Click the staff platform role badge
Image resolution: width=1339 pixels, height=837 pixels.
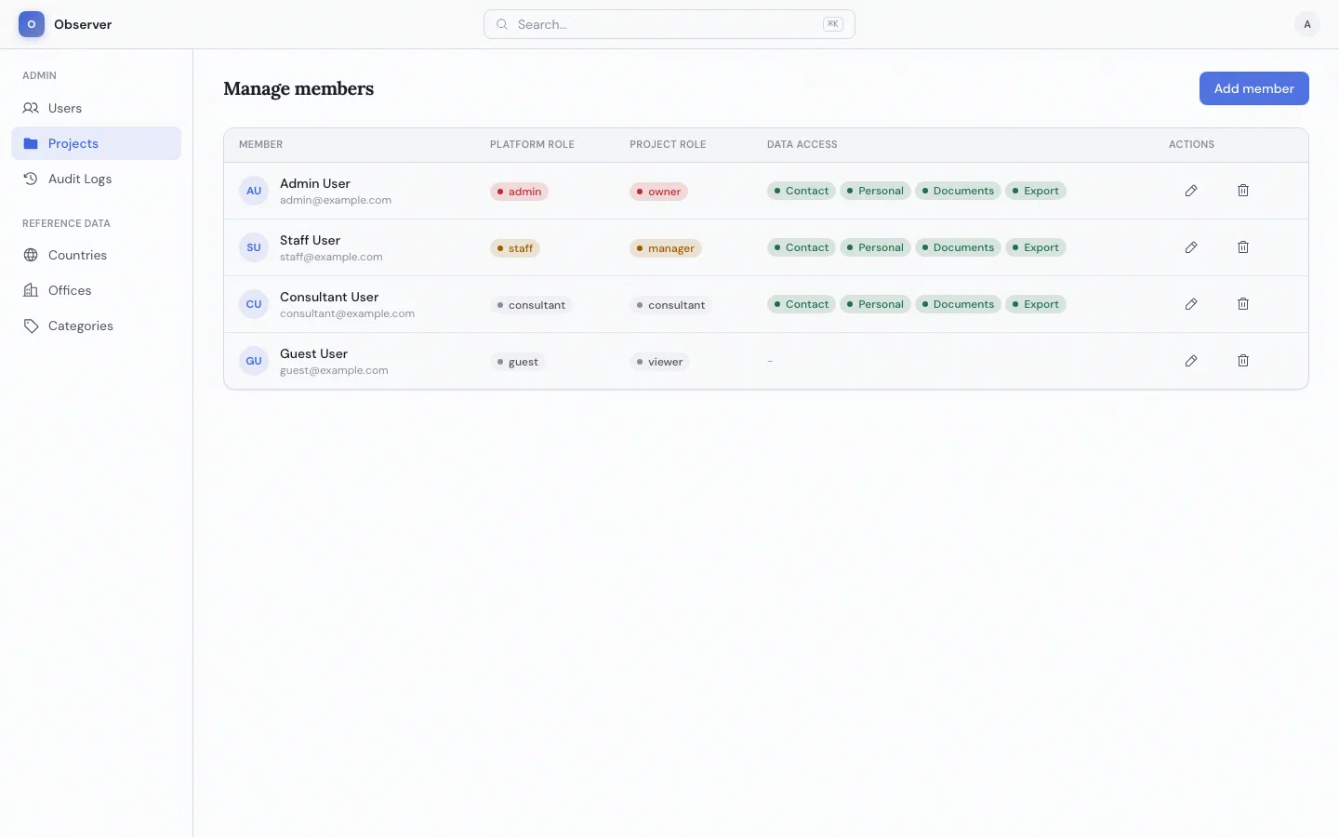coord(515,248)
